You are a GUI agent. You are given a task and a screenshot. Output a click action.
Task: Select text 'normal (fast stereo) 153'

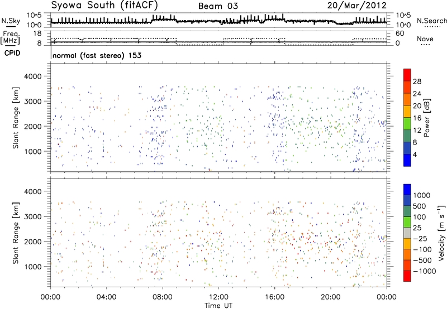tap(97, 55)
